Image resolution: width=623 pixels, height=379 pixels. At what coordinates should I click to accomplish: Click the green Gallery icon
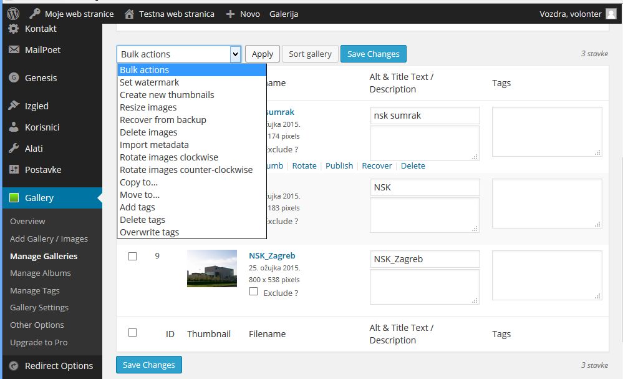14,198
